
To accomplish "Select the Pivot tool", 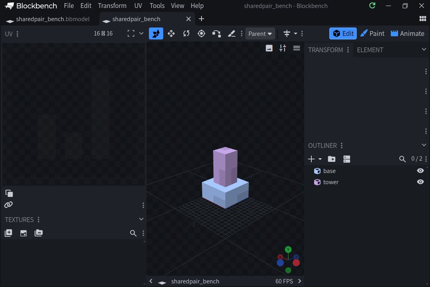I will click(201, 33).
